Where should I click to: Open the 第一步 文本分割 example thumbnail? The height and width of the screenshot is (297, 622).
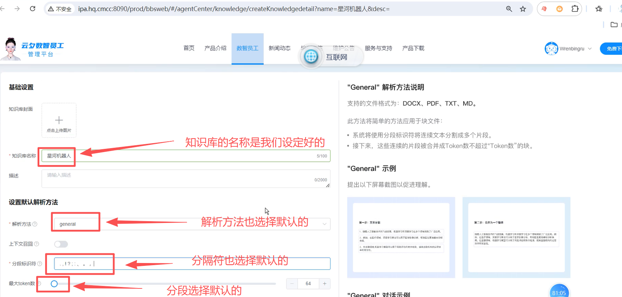(401, 238)
